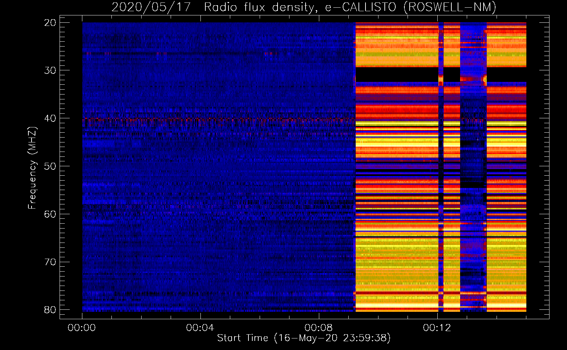Click the 40 frequency tick label
Screen dimensions: 567x350
(50, 118)
